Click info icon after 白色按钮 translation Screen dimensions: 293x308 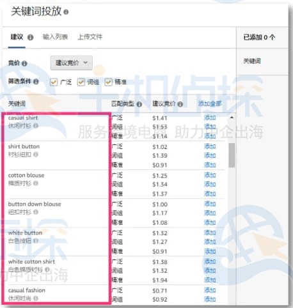pos(36,241)
